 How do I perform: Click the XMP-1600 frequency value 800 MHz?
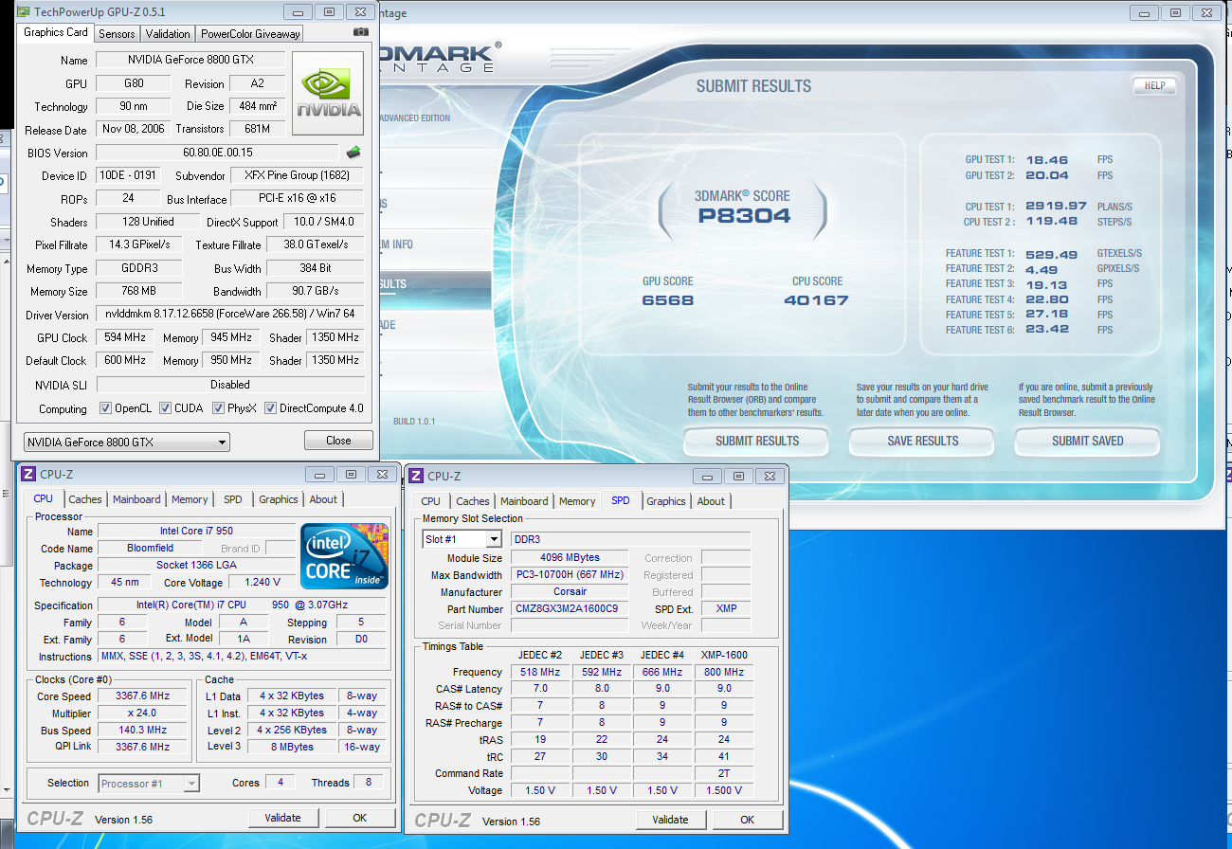coord(724,672)
